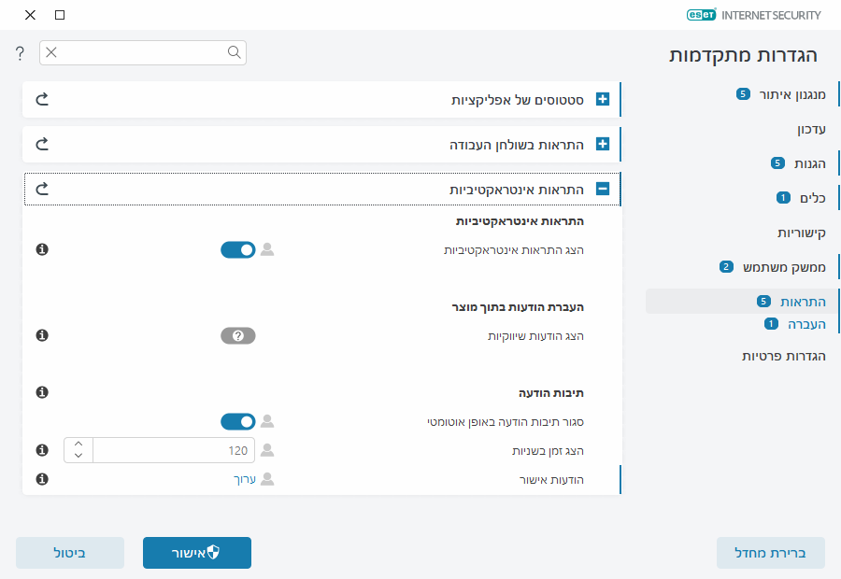Viewport: 841px width, 579px height.
Task: Click the badge 5 next to התראות
Action: coord(763,302)
